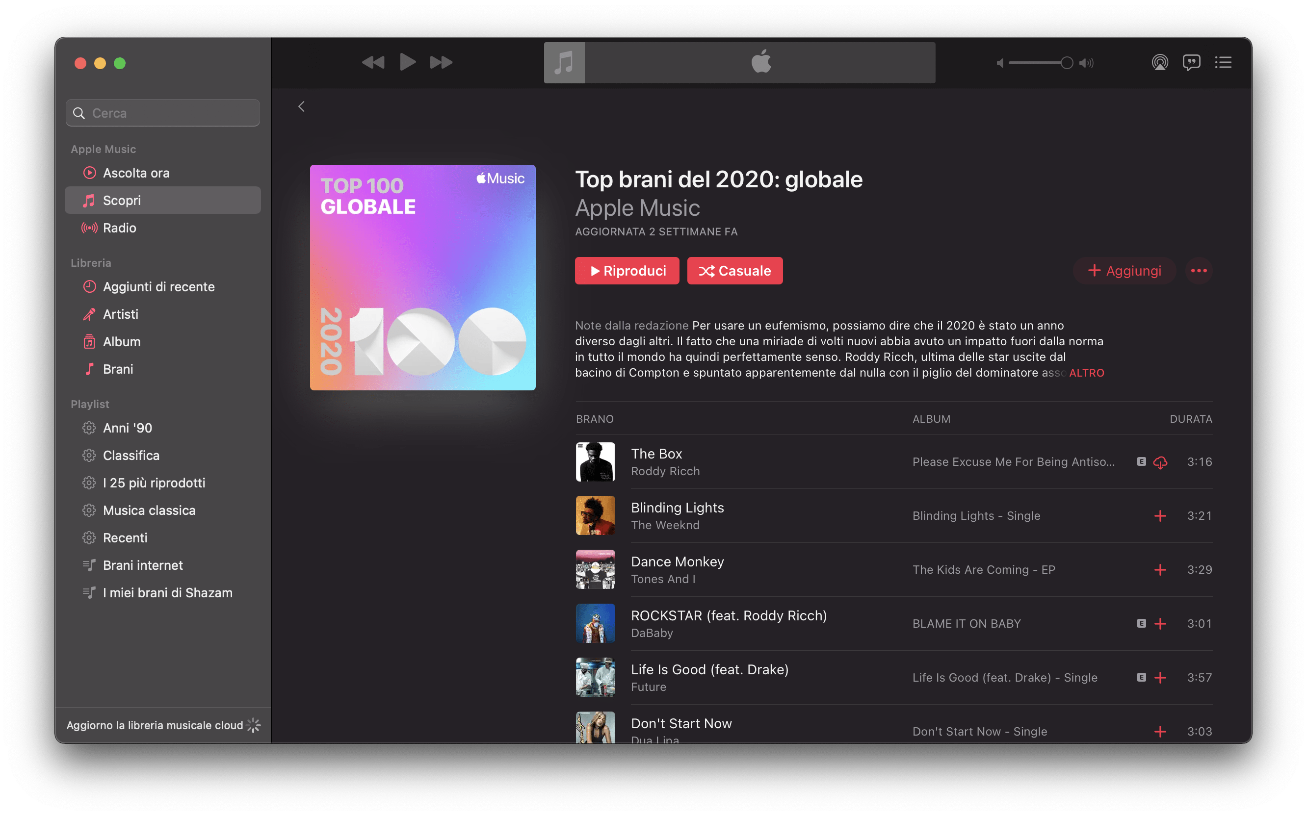The width and height of the screenshot is (1307, 816).
Task: Select song title Don't Start Now
Action: point(681,724)
